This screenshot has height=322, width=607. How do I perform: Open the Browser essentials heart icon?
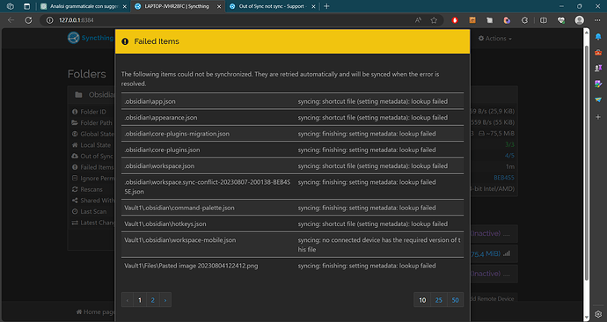coord(561,20)
